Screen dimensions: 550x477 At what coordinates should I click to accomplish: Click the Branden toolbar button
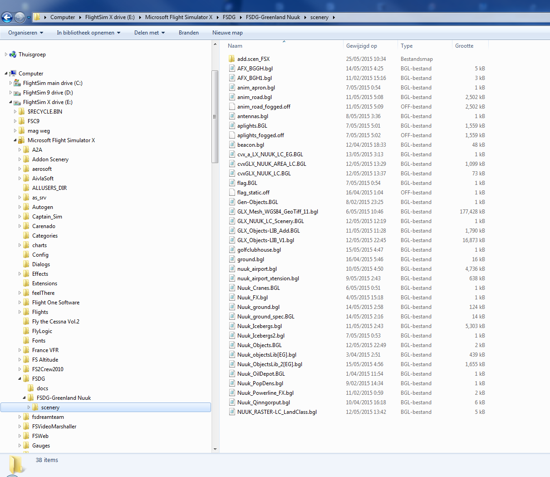tap(188, 33)
